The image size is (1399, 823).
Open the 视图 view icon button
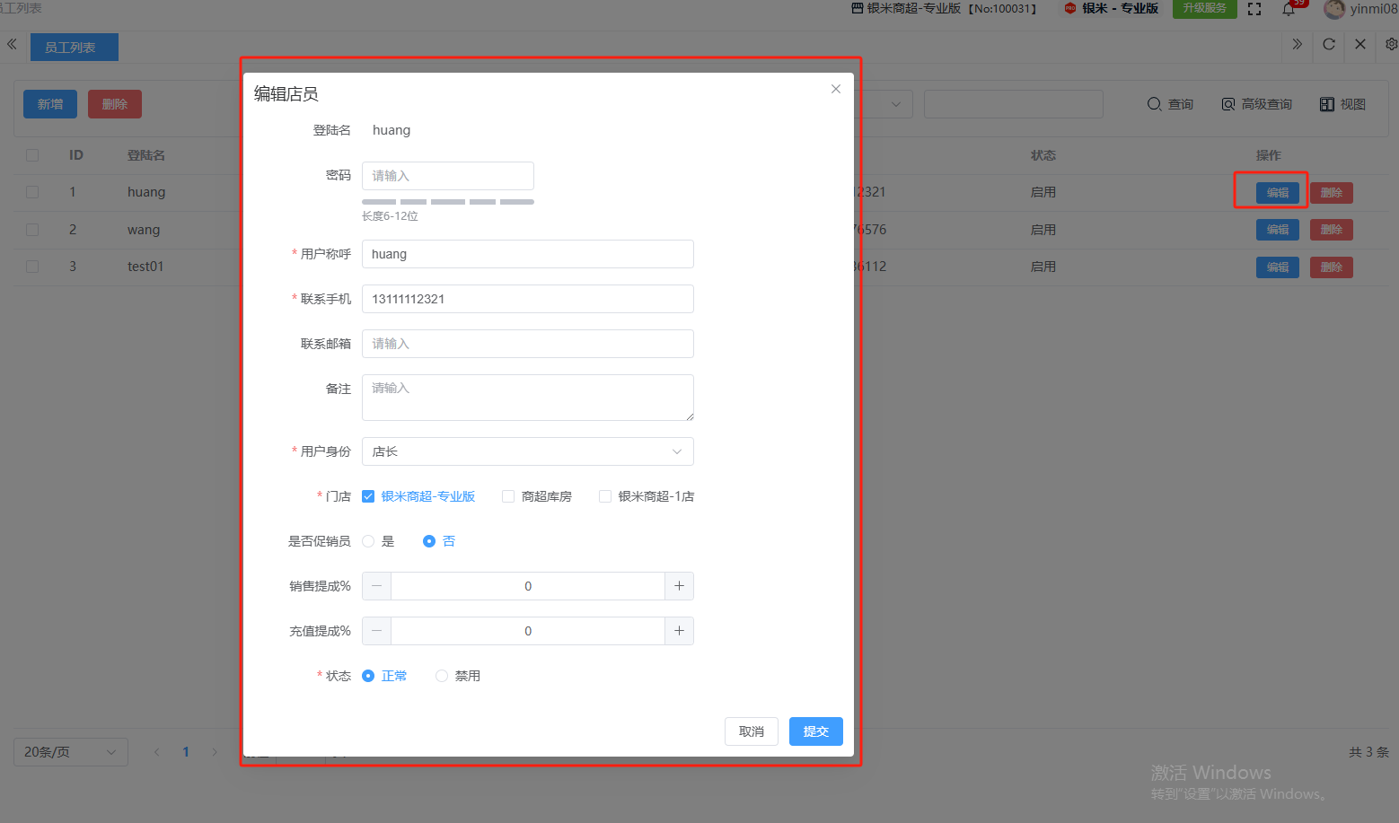1342,104
